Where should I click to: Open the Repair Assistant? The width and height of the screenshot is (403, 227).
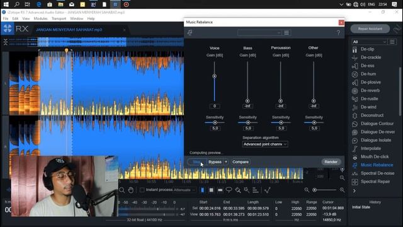370,29
